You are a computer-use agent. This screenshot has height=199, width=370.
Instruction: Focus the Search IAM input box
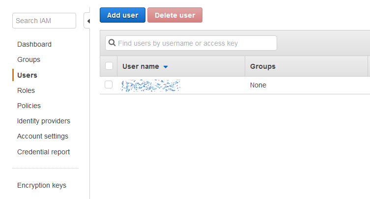pos(44,21)
